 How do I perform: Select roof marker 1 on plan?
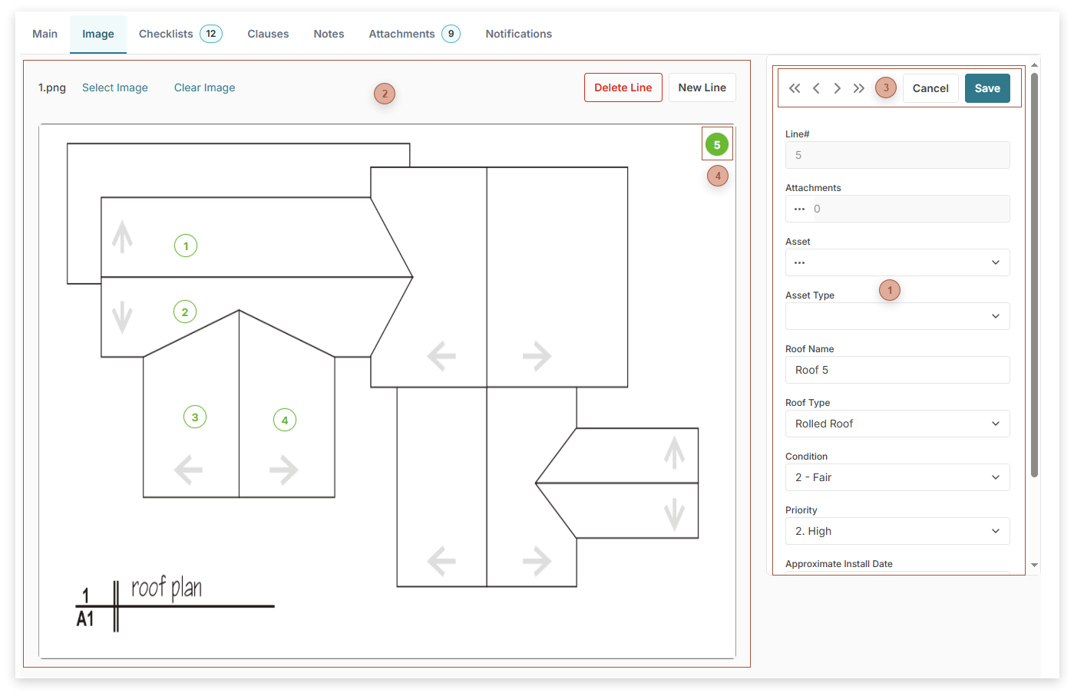(x=186, y=246)
